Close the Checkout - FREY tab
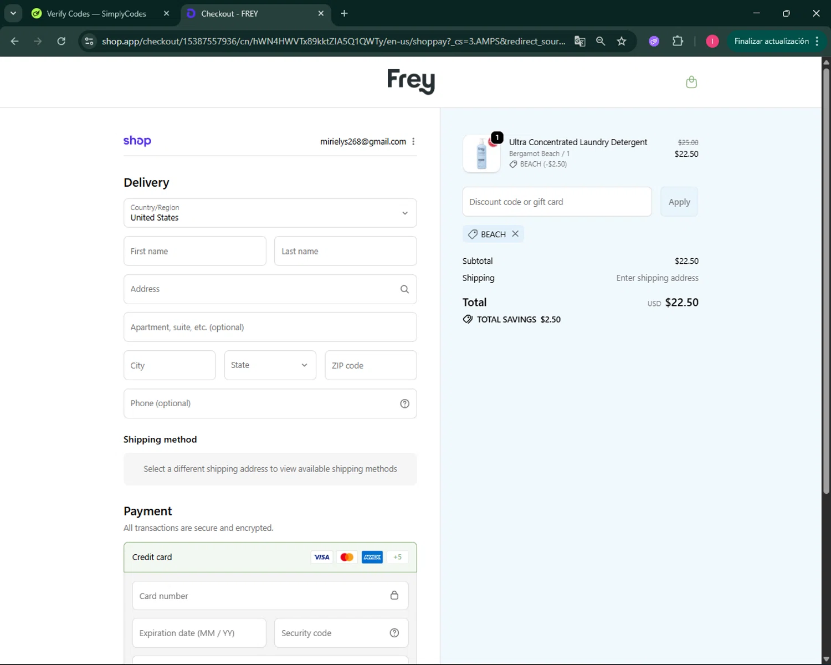The image size is (831, 665). click(321, 13)
